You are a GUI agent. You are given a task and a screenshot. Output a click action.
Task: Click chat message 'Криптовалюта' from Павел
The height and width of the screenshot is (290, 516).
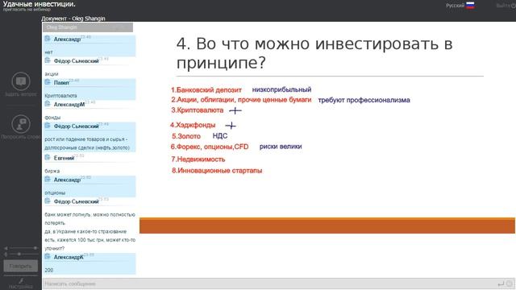(60, 95)
